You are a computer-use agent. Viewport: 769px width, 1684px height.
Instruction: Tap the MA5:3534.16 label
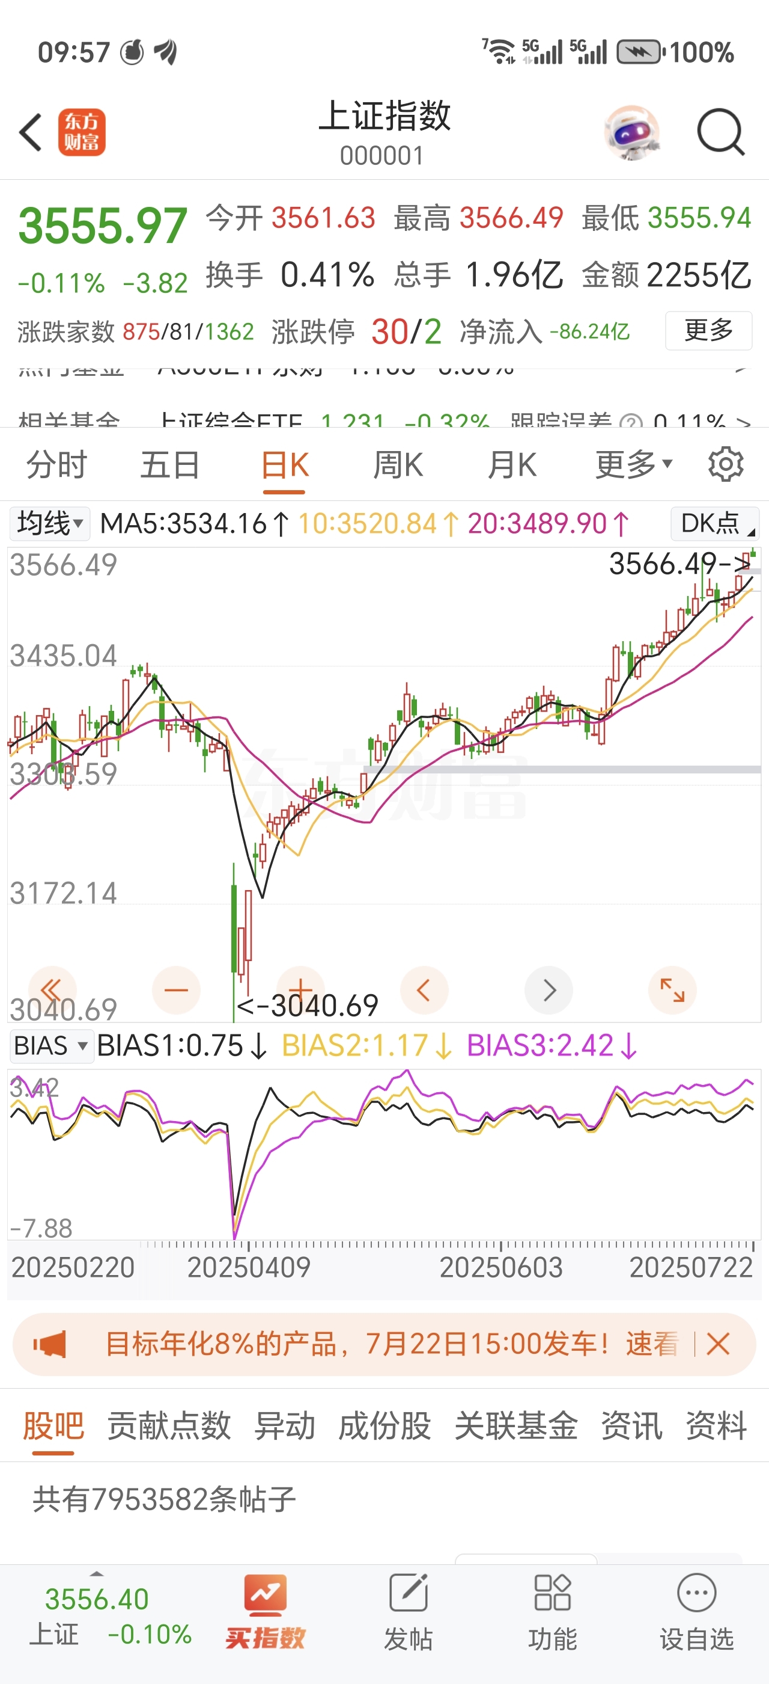tap(195, 524)
